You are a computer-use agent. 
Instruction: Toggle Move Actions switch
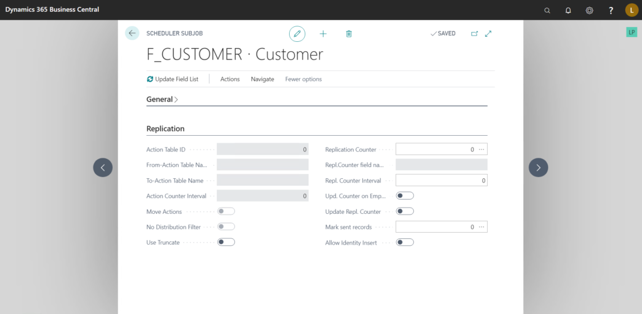click(226, 211)
